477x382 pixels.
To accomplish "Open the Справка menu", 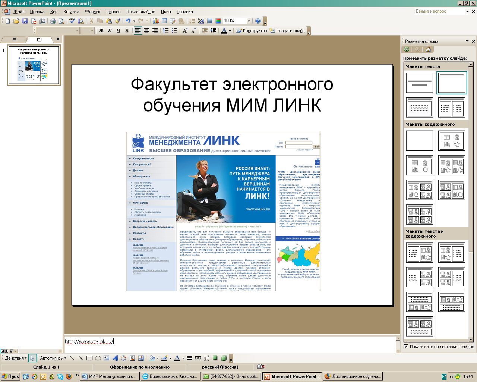I will coord(184,12).
